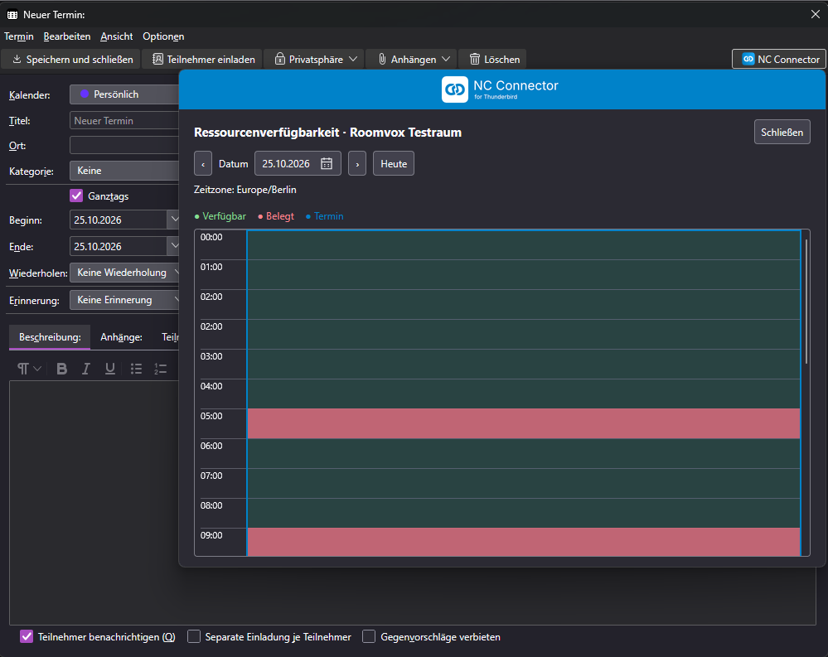
Task: Click the available slot at 07:00
Action: (x=524, y=483)
